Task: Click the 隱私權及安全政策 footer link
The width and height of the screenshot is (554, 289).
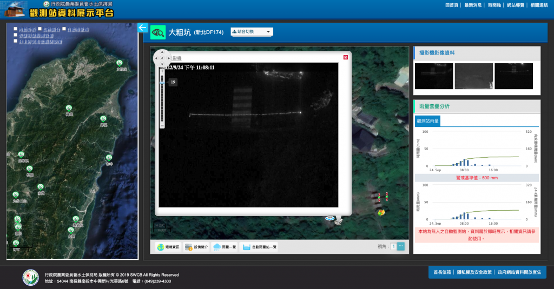Action: (x=474, y=272)
